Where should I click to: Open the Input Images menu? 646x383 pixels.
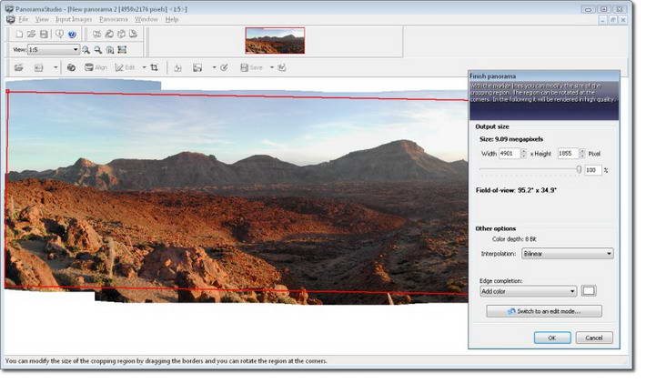(x=74, y=19)
